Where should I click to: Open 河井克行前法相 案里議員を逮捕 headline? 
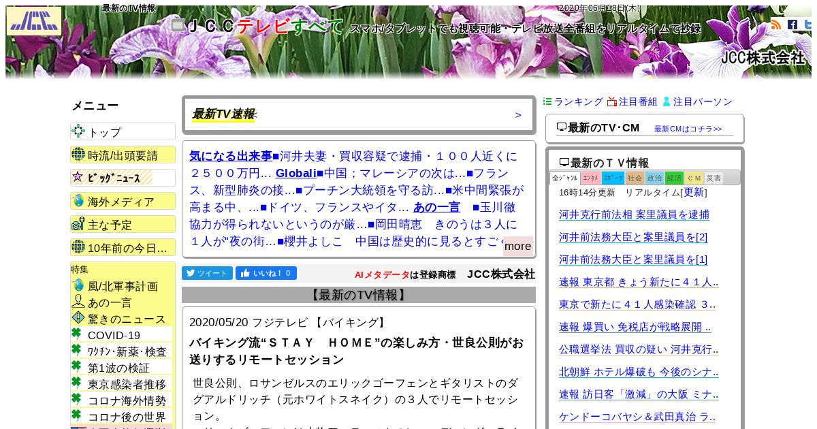(634, 214)
